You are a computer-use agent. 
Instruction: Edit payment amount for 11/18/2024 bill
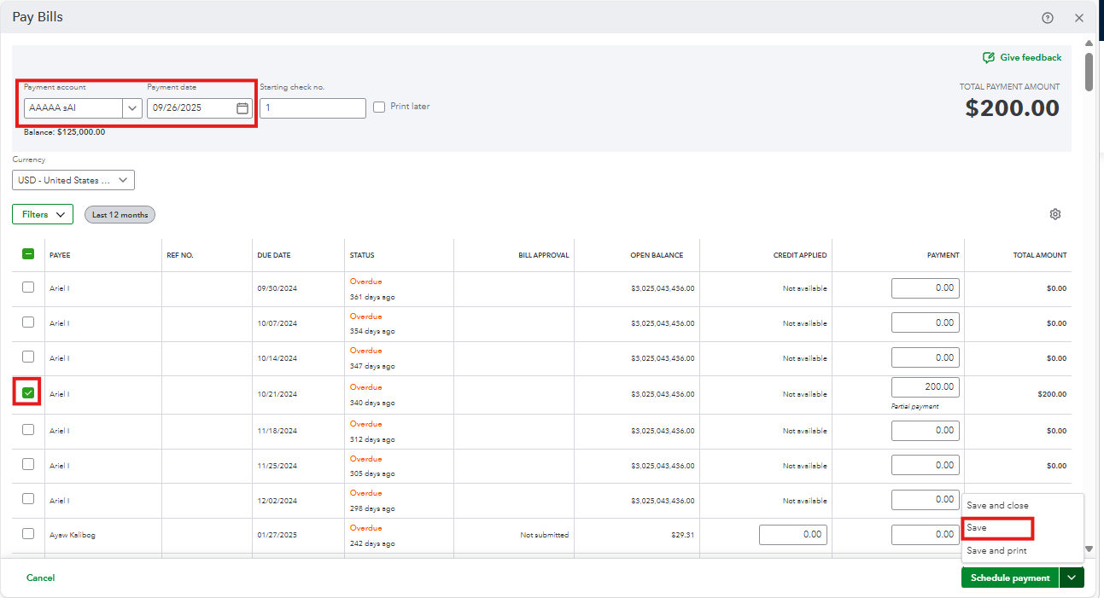tap(926, 431)
